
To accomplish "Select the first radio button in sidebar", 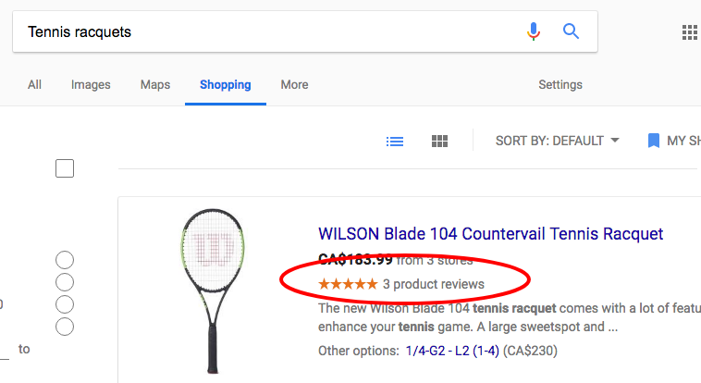I will [x=65, y=260].
